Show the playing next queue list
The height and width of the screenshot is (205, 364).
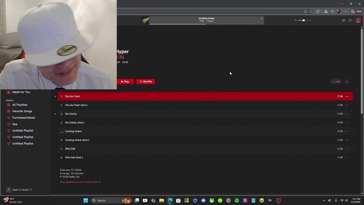350,20
